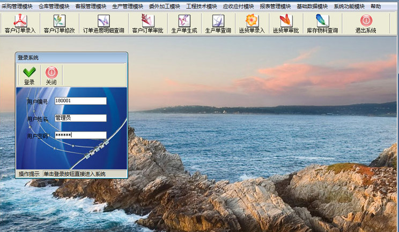The height and width of the screenshot is (232, 399).
Task: Open the 报表管理模块 menu
Action: click(275, 6)
